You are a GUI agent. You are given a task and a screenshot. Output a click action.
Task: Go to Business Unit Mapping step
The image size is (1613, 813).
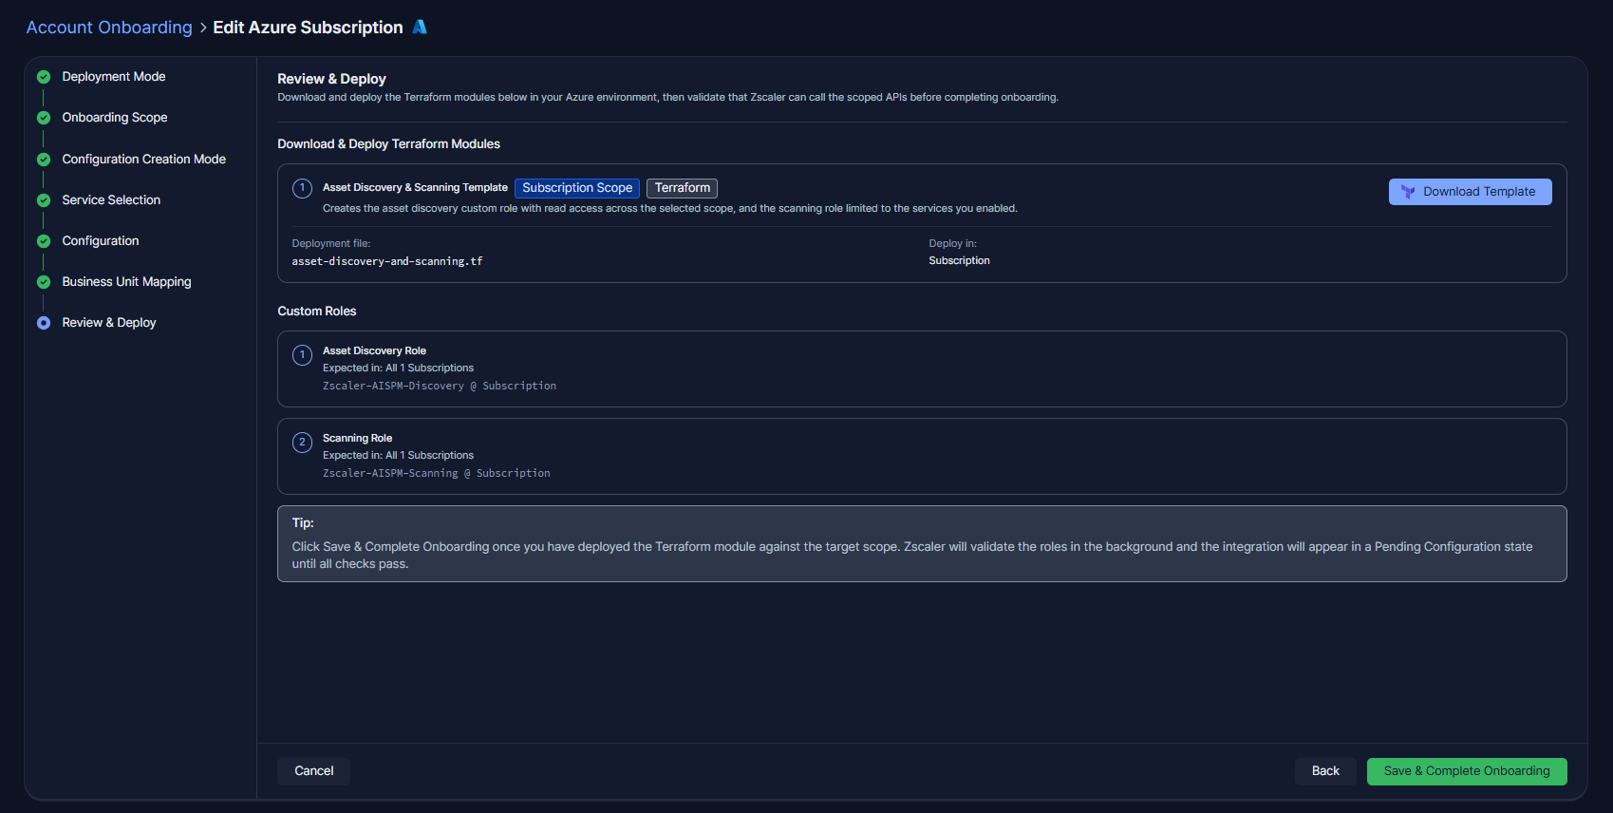(x=127, y=282)
